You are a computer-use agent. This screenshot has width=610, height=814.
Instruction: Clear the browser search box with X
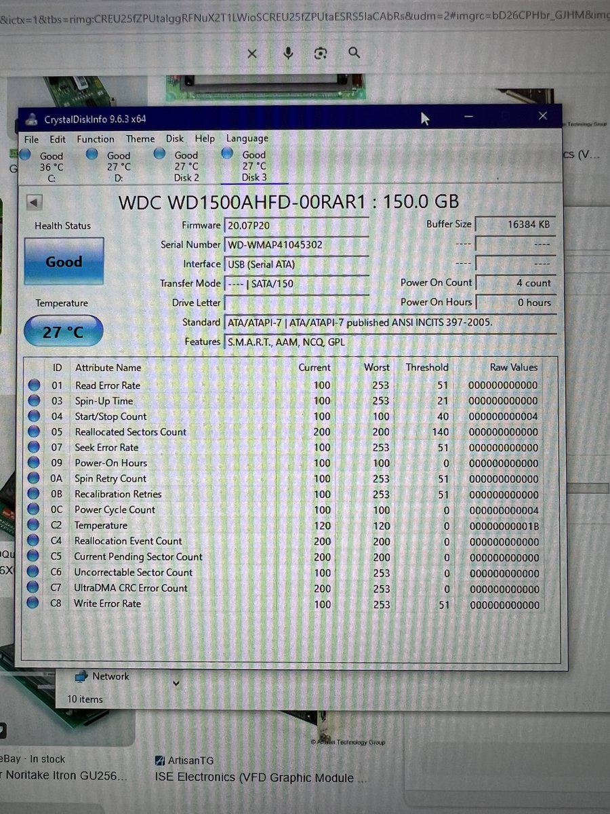252,54
